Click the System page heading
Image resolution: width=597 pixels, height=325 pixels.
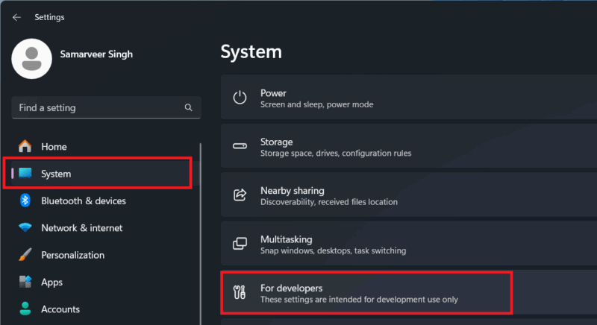click(251, 51)
